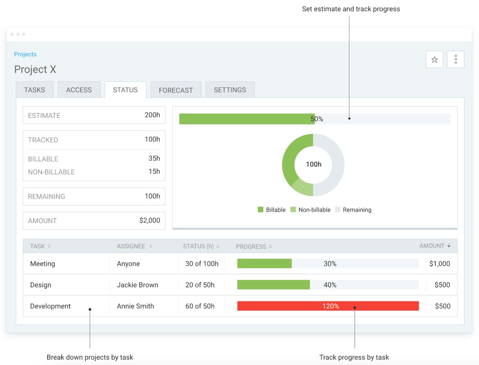Screen dimensions: 479x365
Task: Open the TASKS tab
Action: pyautogui.click(x=34, y=90)
